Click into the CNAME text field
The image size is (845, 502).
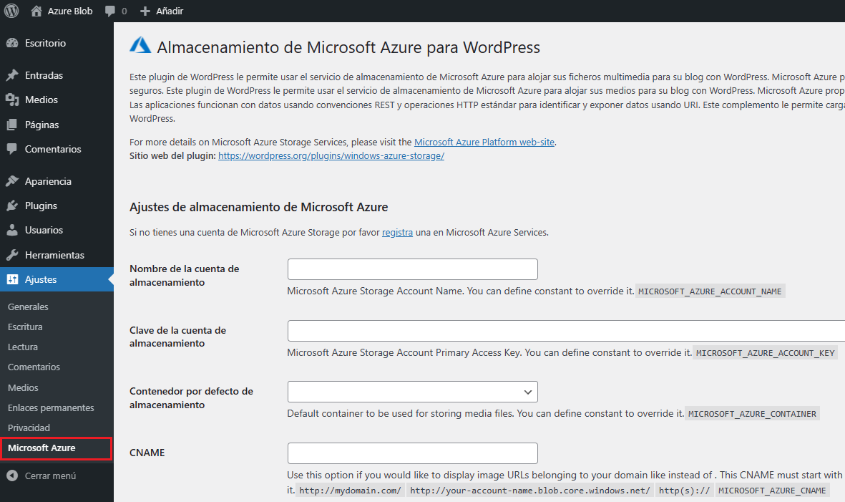[x=412, y=453]
